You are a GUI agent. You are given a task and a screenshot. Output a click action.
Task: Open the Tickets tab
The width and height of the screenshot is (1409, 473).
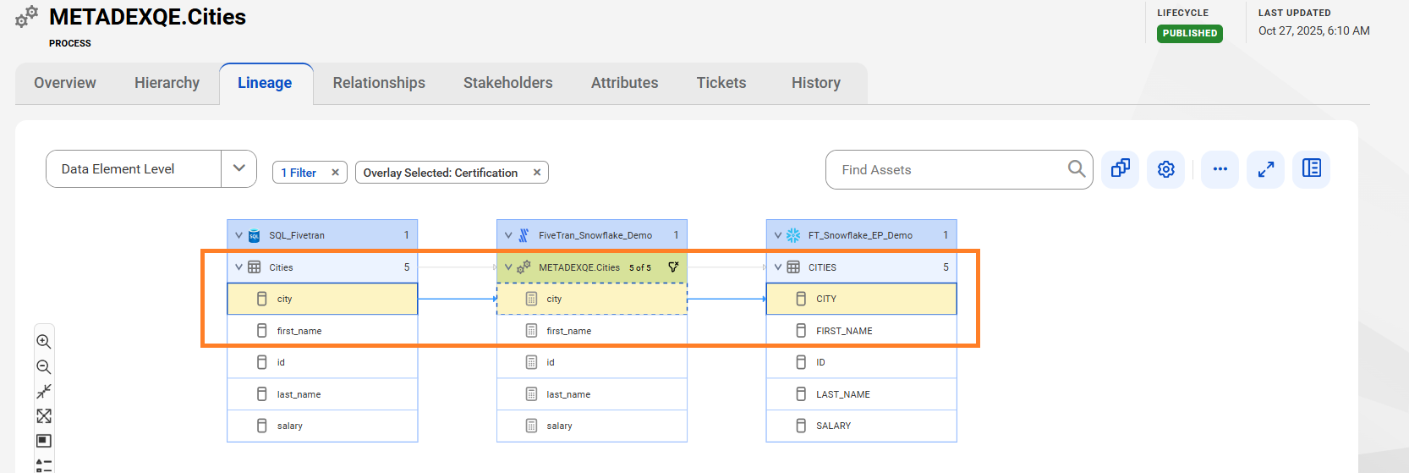pos(721,83)
